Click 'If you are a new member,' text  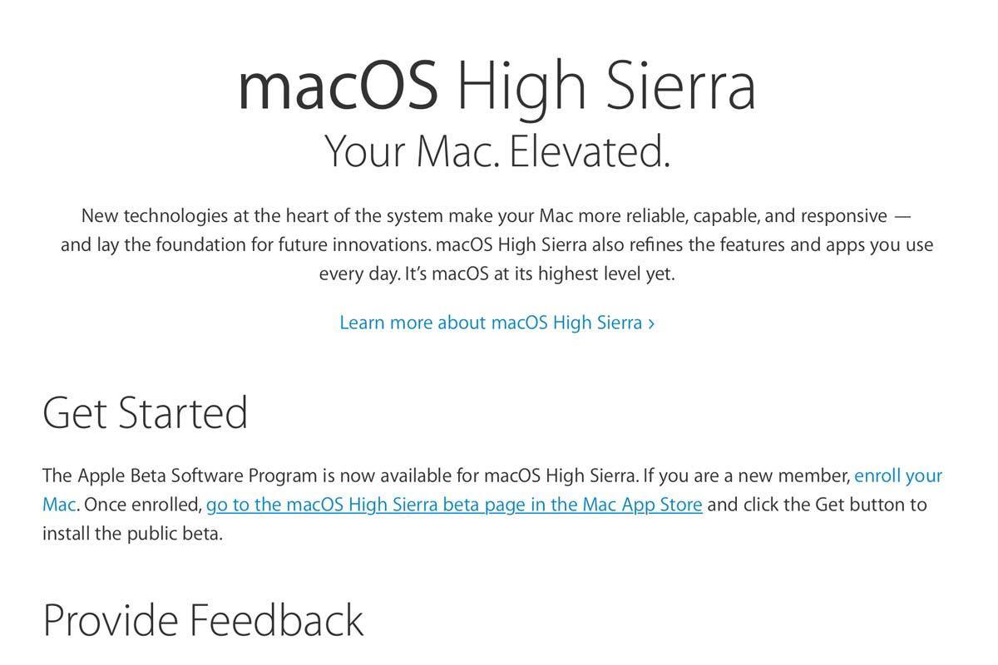point(747,476)
